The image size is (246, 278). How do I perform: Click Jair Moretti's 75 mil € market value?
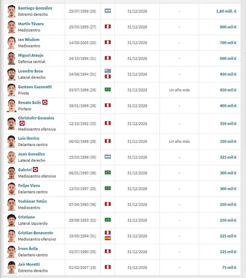point(229,267)
